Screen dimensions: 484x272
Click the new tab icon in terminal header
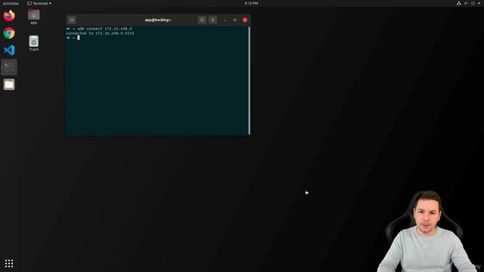tap(72, 20)
